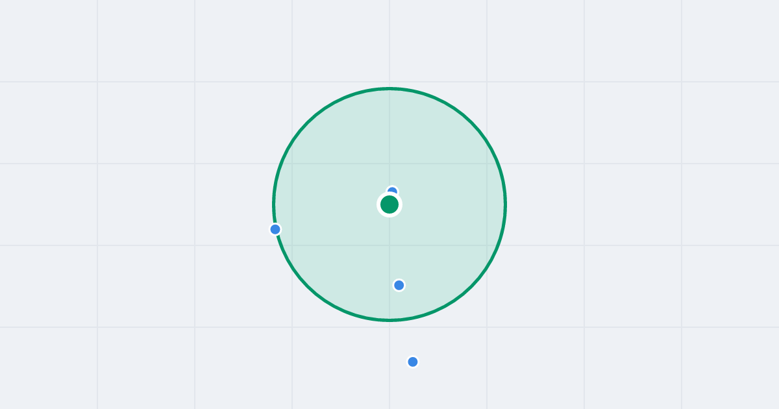Viewport: 779px width, 409px height.
Task: Click the grid intersection directly above the center marker
Action: pyautogui.click(x=389, y=164)
